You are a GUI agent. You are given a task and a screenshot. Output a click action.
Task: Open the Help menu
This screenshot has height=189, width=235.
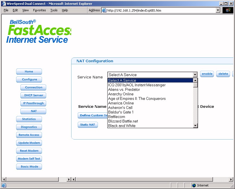pyautogui.click(x=65, y=10)
